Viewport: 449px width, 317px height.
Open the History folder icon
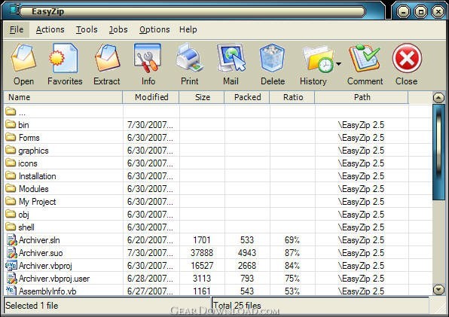click(x=318, y=59)
